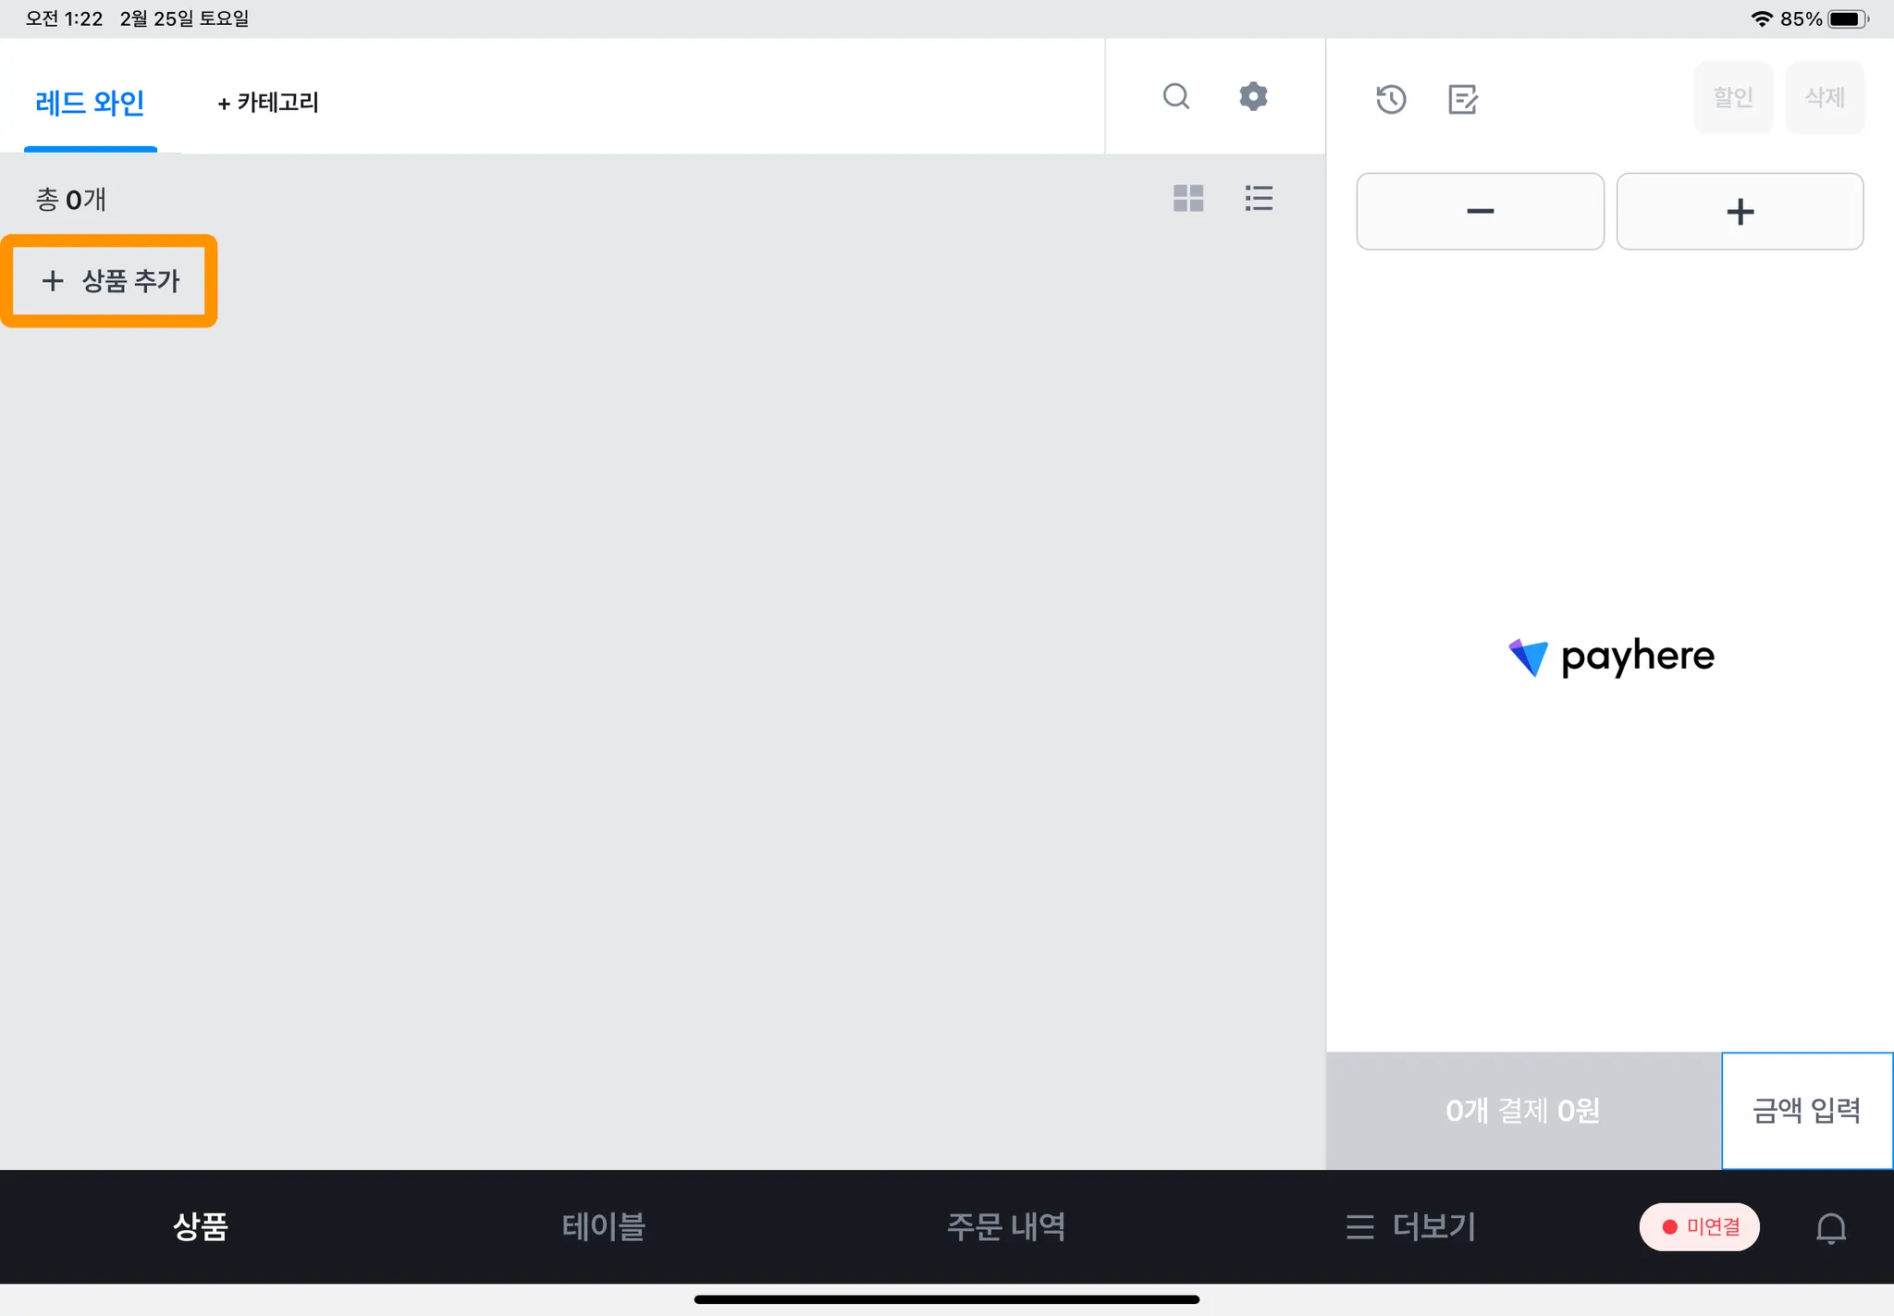Open settings gear in category bar
The width and height of the screenshot is (1894, 1316).
pyautogui.click(x=1253, y=96)
